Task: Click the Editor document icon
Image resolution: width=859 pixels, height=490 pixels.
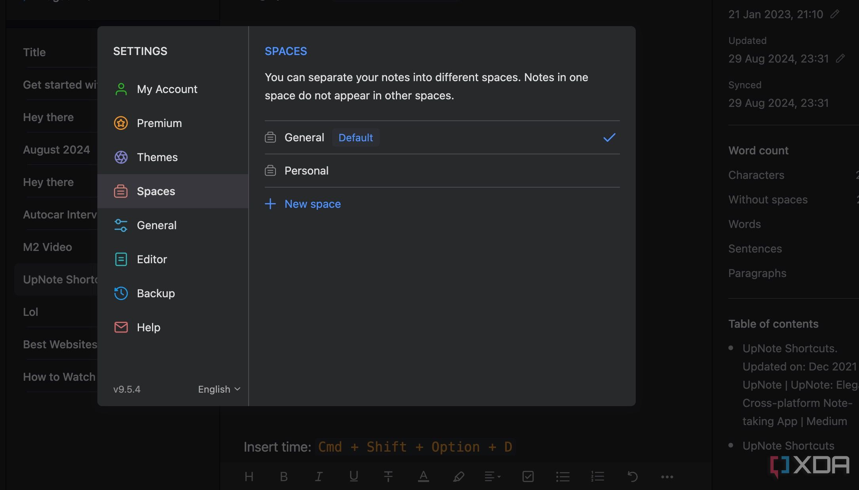Action: 121,259
